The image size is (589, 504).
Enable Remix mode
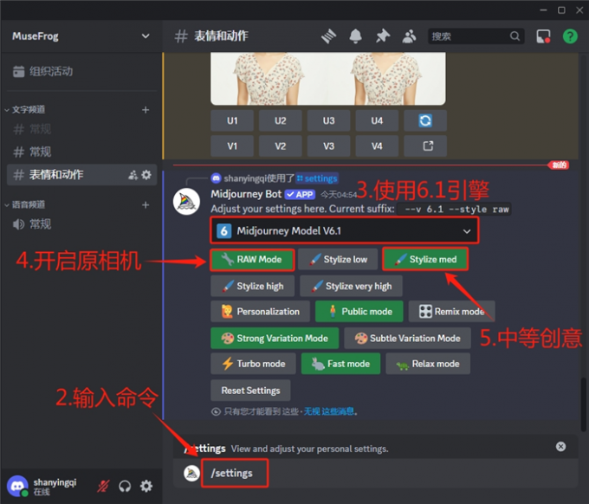(x=451, y=312)
